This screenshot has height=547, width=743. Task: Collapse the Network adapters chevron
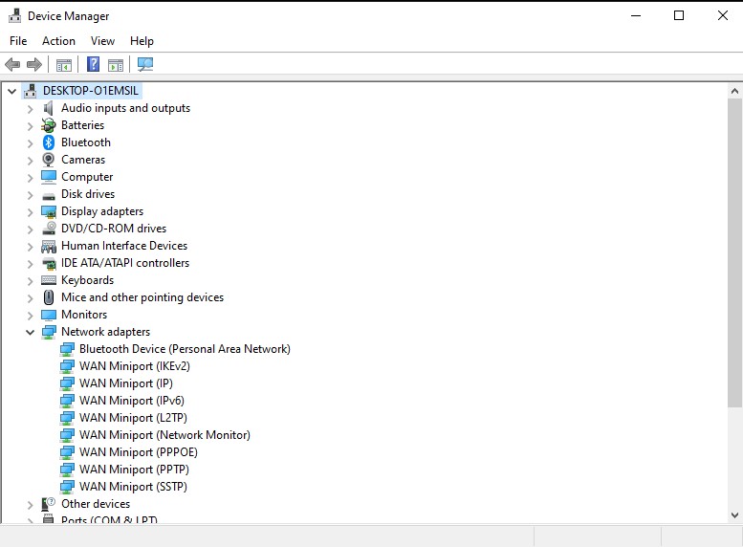pyautogui.click(x=30, y=332)
